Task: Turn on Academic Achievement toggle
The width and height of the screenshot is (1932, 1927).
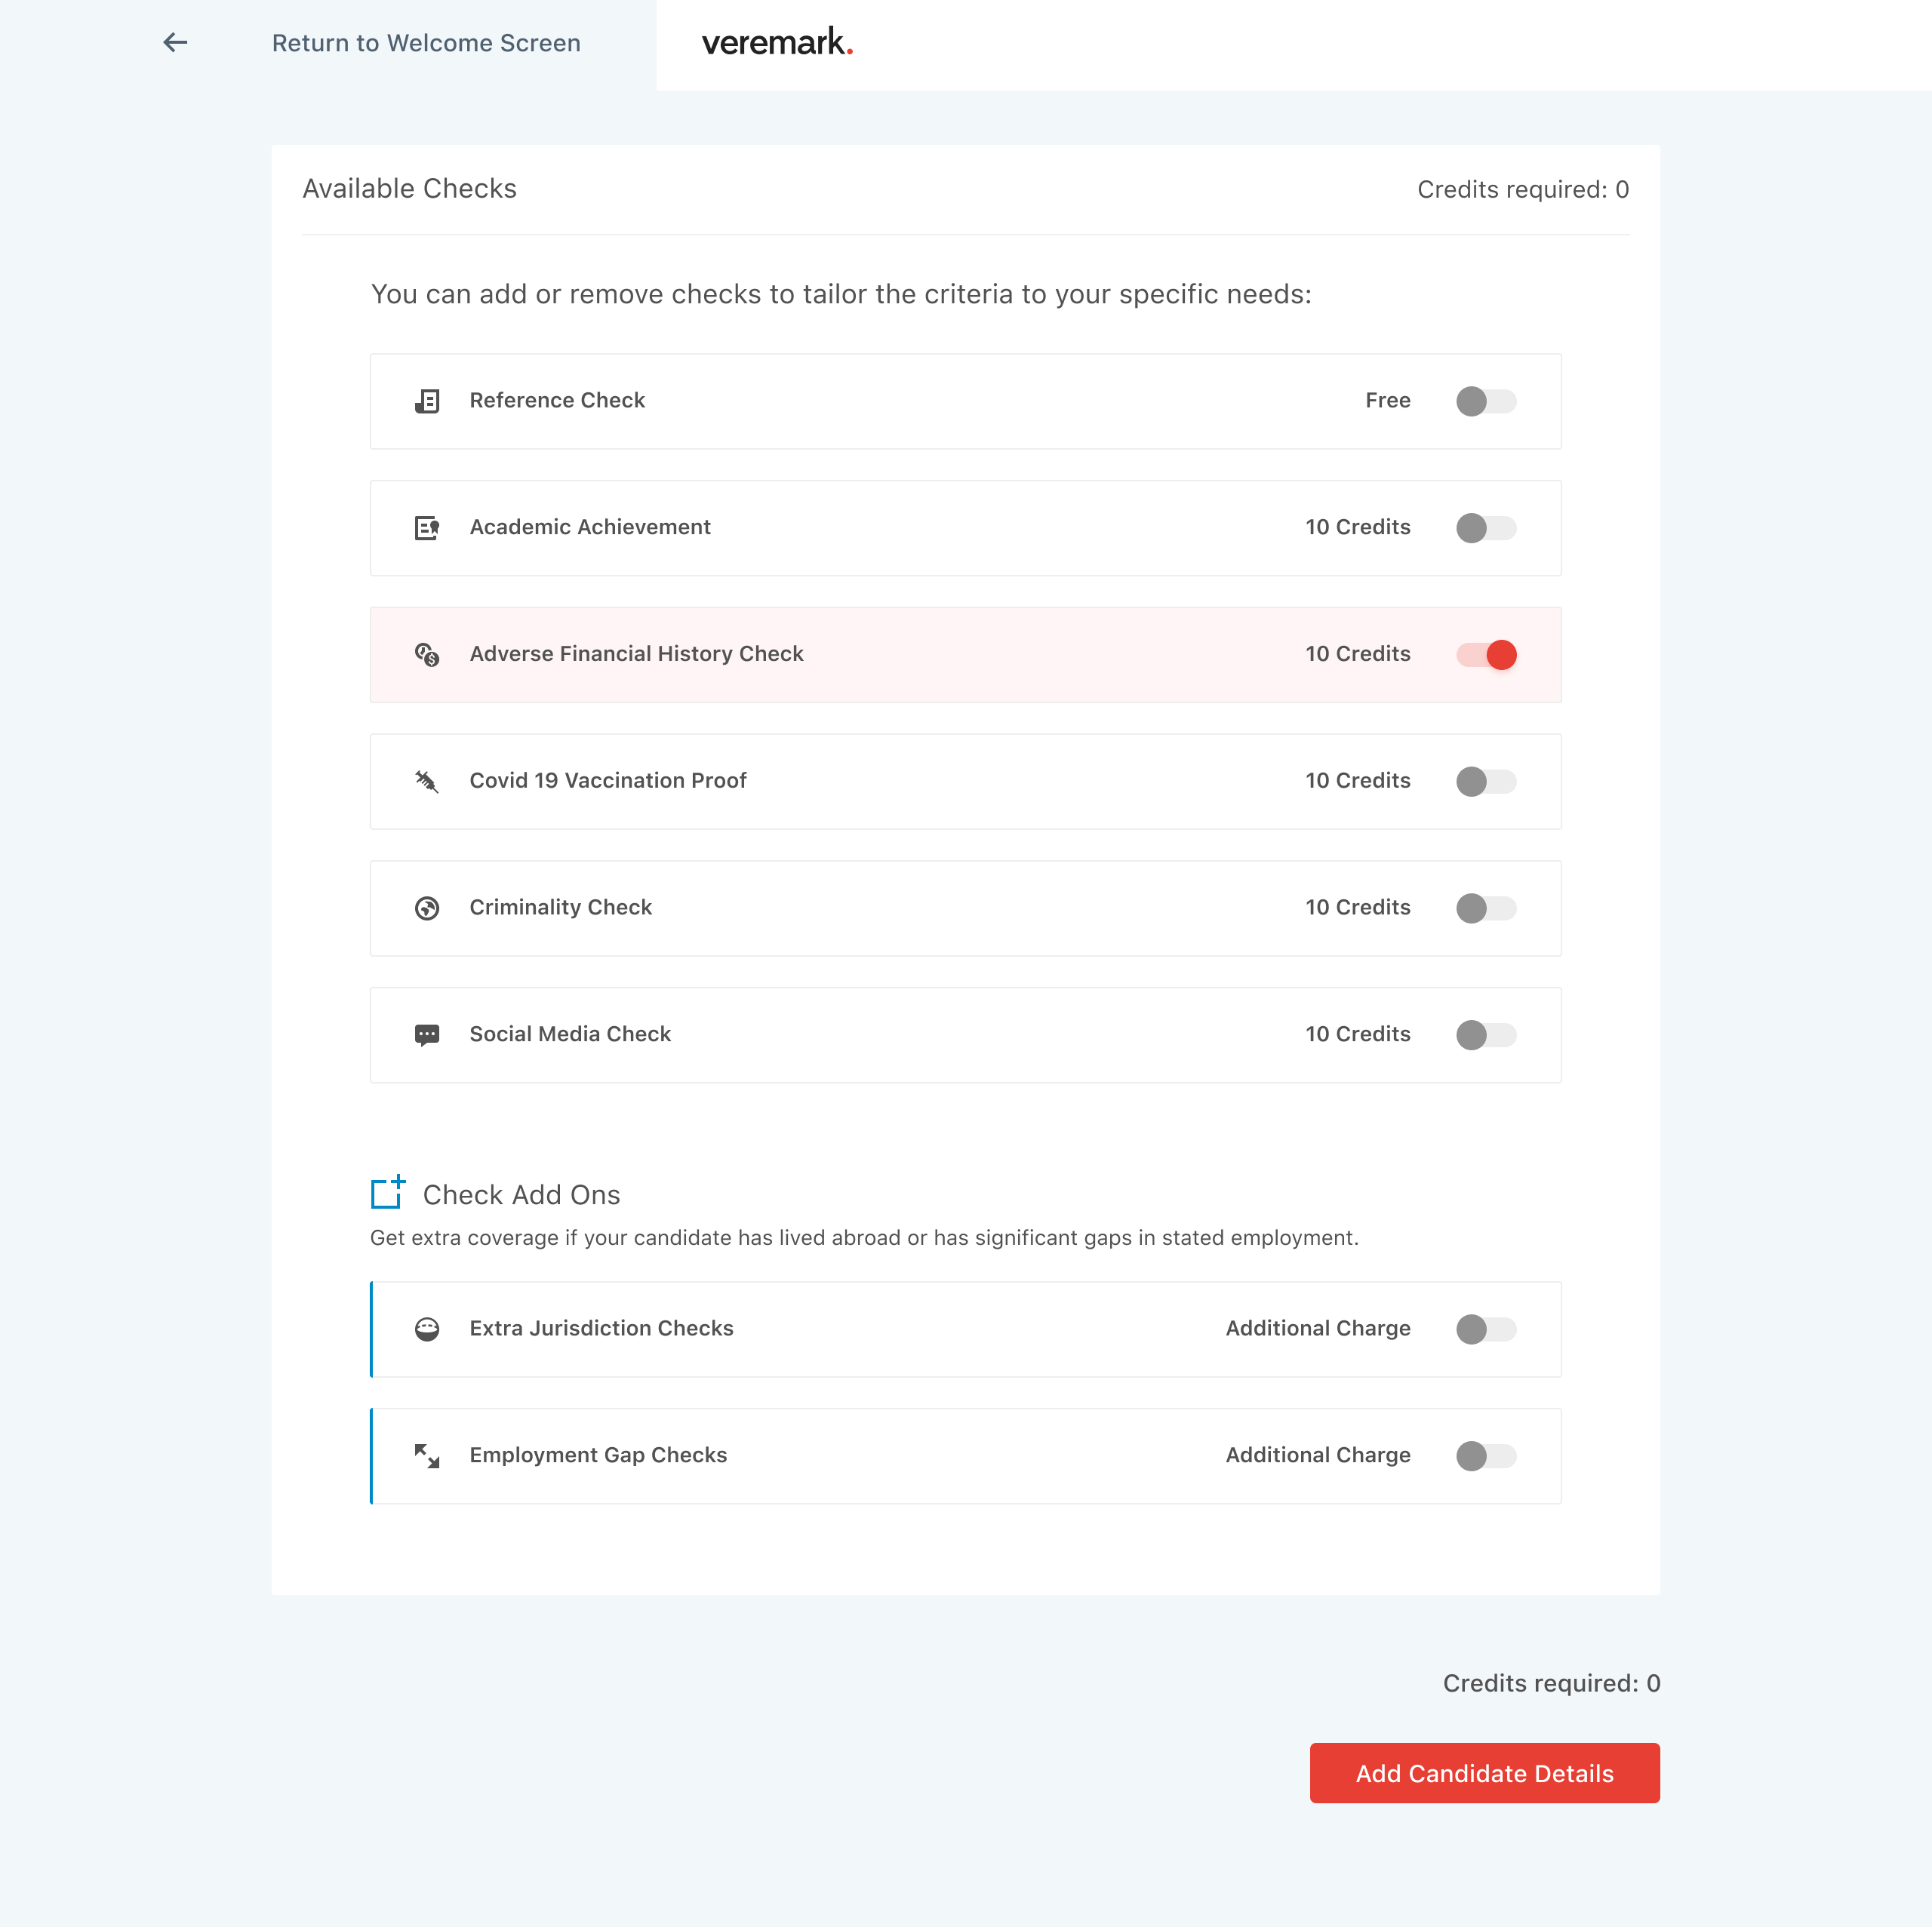Action: (x=1486, y=528)
